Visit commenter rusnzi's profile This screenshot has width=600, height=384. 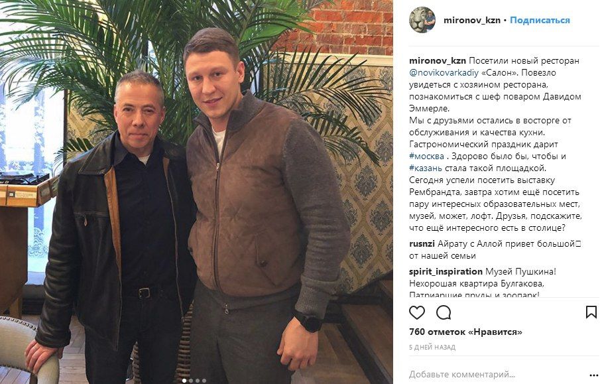(422, 244)
